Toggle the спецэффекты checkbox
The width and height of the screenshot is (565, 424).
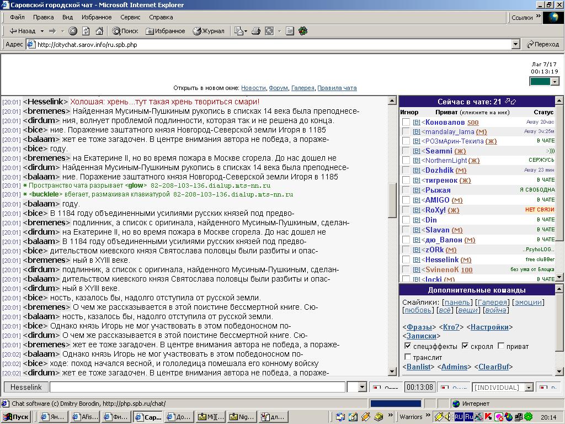pos(408,346)
